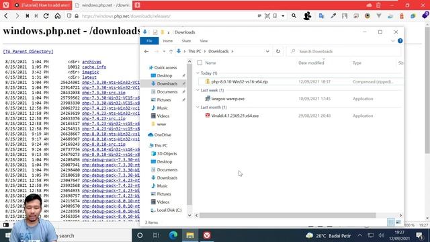Screen dimensions: 430x242
Task: Reload the page in Vivaldi
Action: coord(46,16)
